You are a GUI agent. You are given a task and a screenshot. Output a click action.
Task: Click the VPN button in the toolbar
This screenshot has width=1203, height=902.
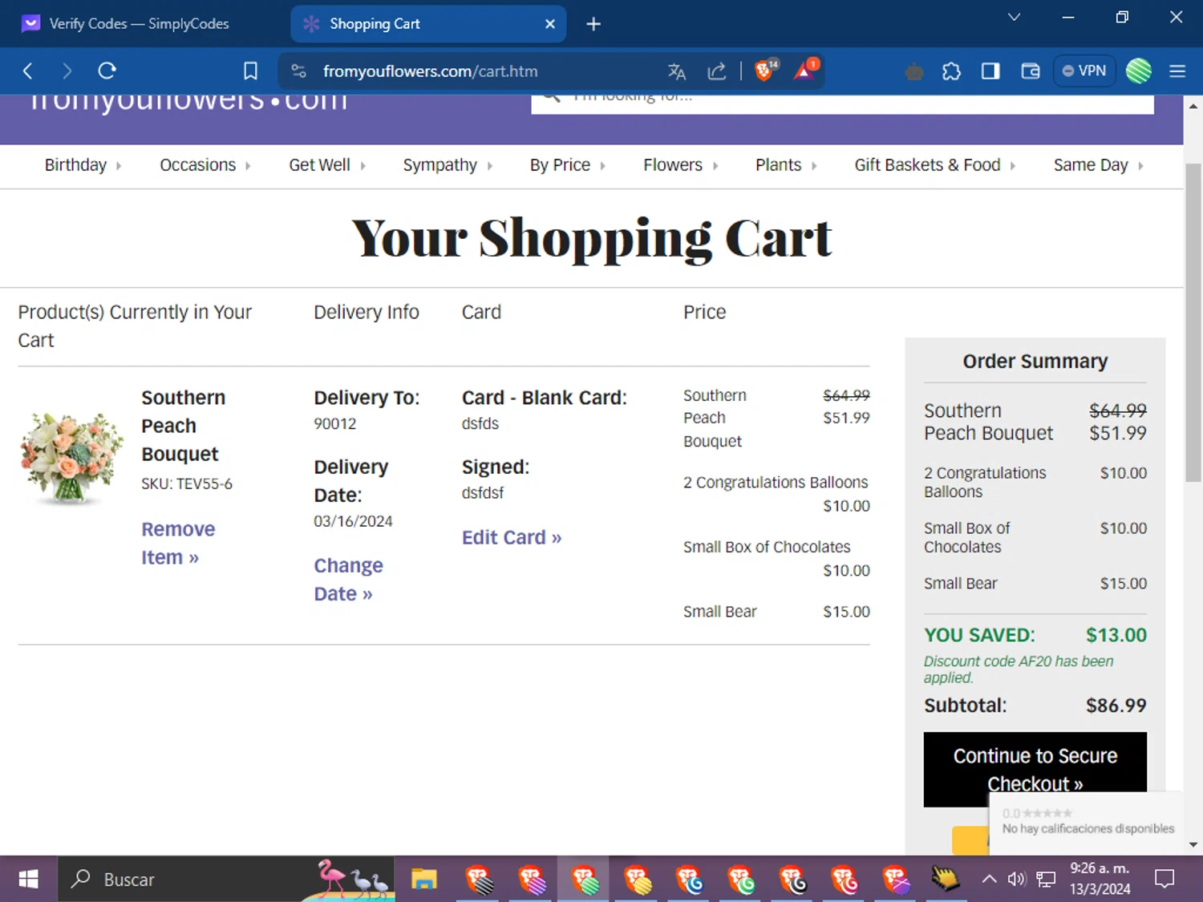coord(1084,71)
